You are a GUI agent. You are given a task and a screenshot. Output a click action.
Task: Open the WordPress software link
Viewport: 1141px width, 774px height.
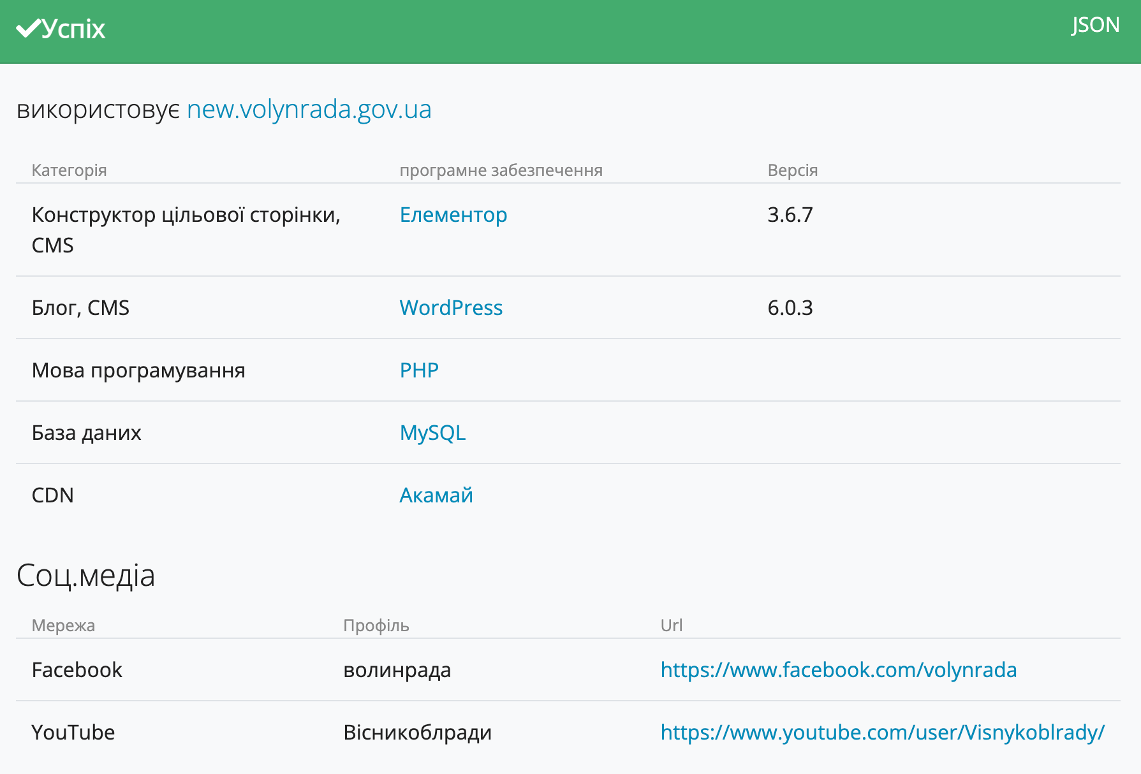[x=450, y=308]
